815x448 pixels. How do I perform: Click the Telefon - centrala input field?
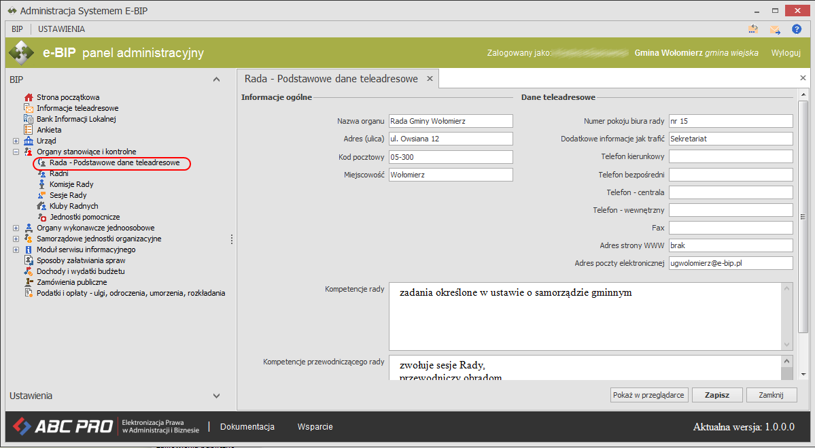731,192
